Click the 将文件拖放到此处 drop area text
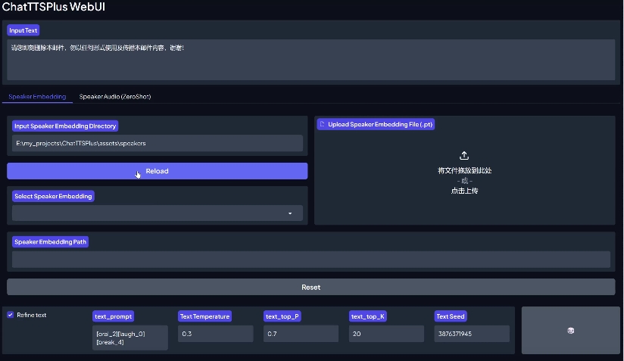This screenshot has width=624, height=361. 464,170
